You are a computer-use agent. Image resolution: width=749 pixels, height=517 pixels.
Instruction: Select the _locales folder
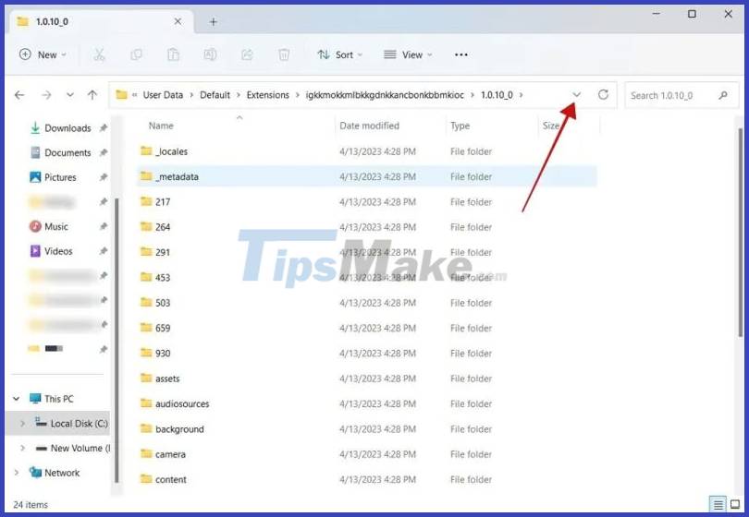coord(367,151)
